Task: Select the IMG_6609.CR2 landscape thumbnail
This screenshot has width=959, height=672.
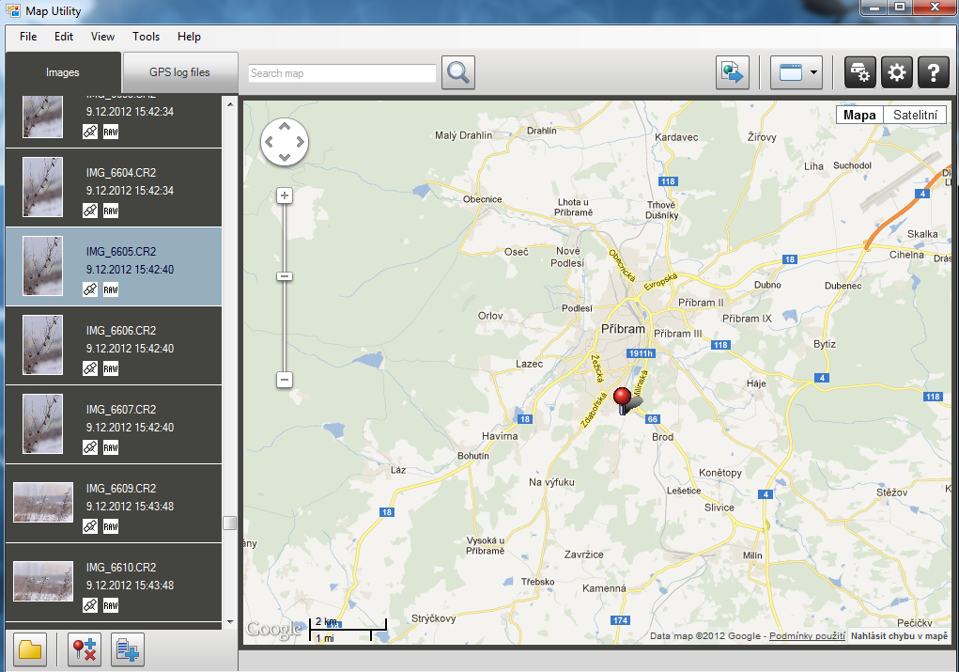Action: point(43,503)
